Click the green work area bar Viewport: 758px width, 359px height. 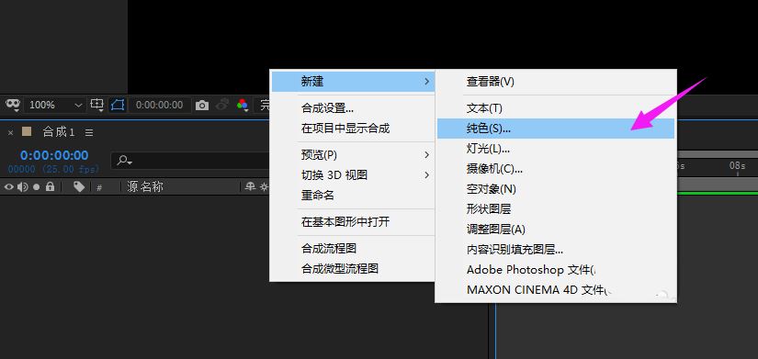[718, 193]
